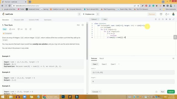Select Case 3
Viewport: 177px width, 99px height.
pos(113,64)
